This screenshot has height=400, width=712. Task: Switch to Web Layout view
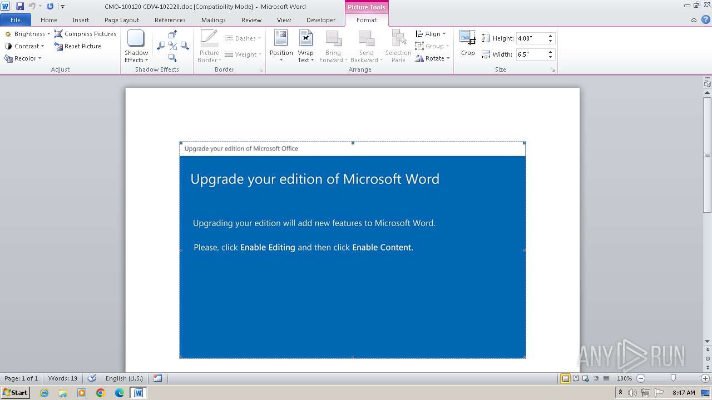(x=586, y=378)
